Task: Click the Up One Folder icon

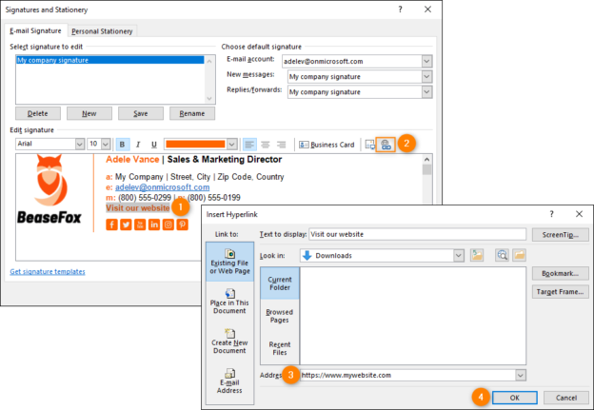Action: tap(477, 255)
